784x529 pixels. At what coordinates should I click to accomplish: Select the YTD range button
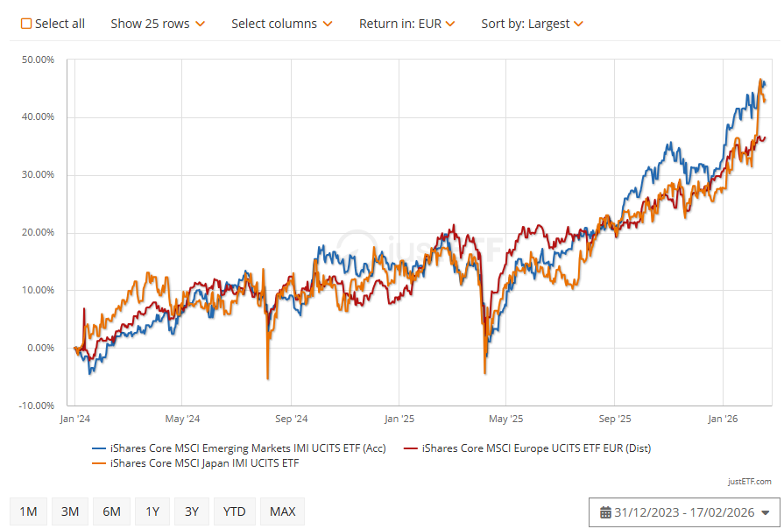234,511
